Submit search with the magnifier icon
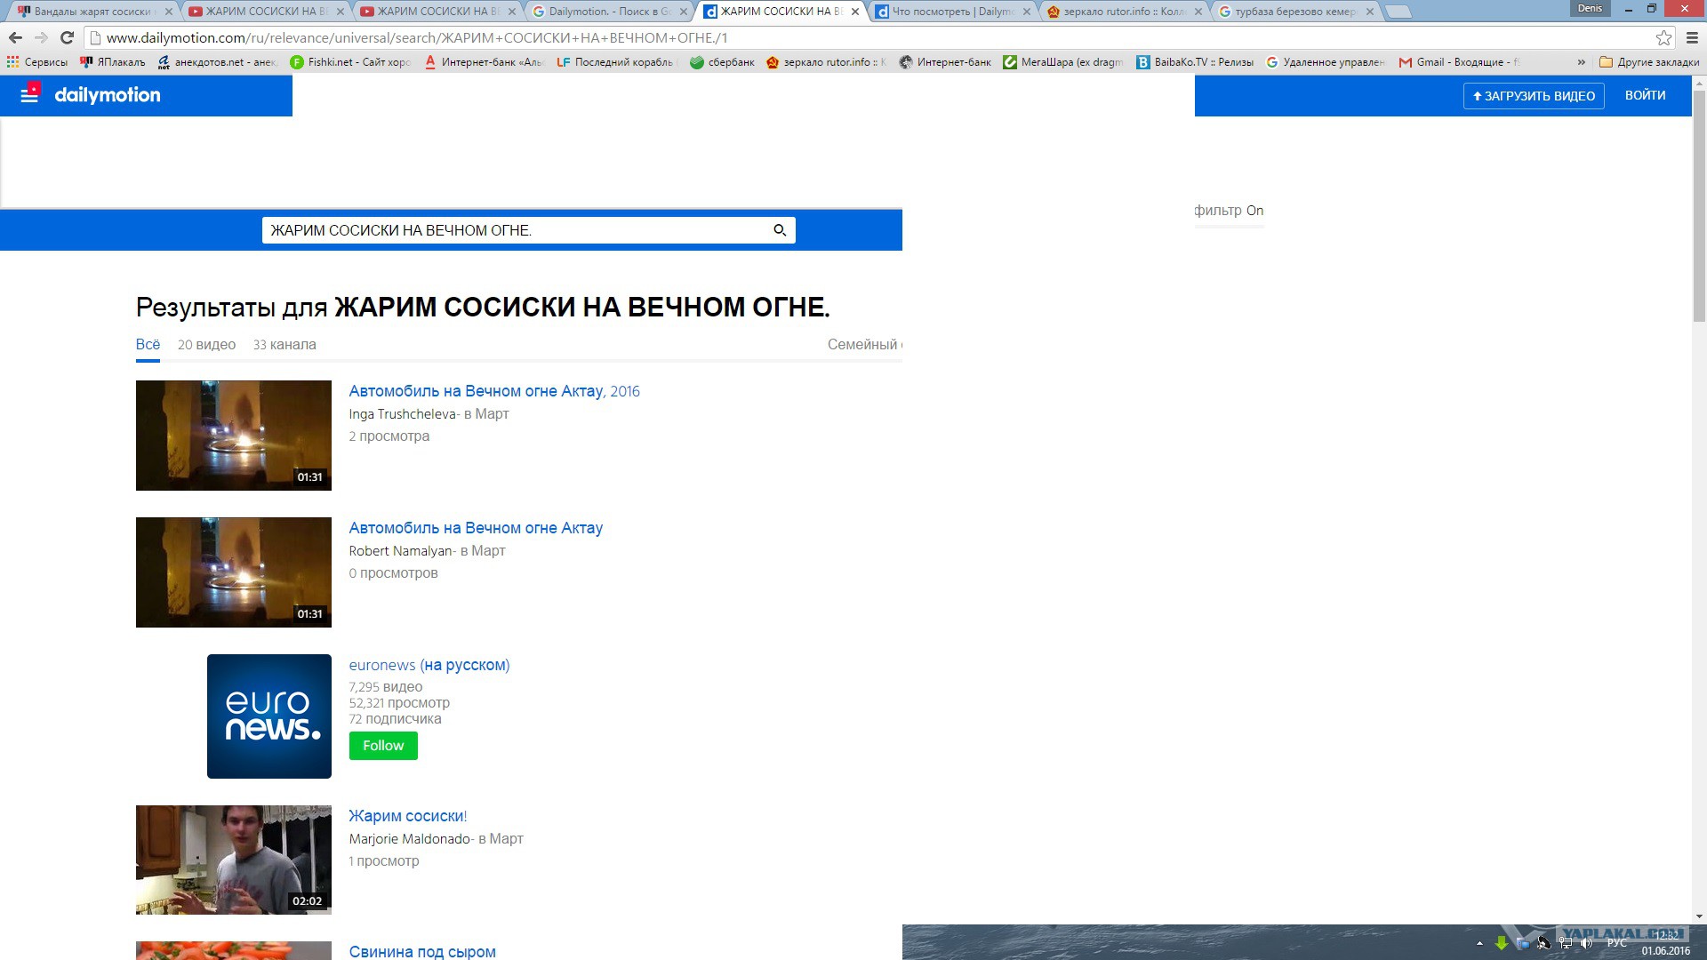The width and height of the screenshot is (1707, 960). coord(780,230)
